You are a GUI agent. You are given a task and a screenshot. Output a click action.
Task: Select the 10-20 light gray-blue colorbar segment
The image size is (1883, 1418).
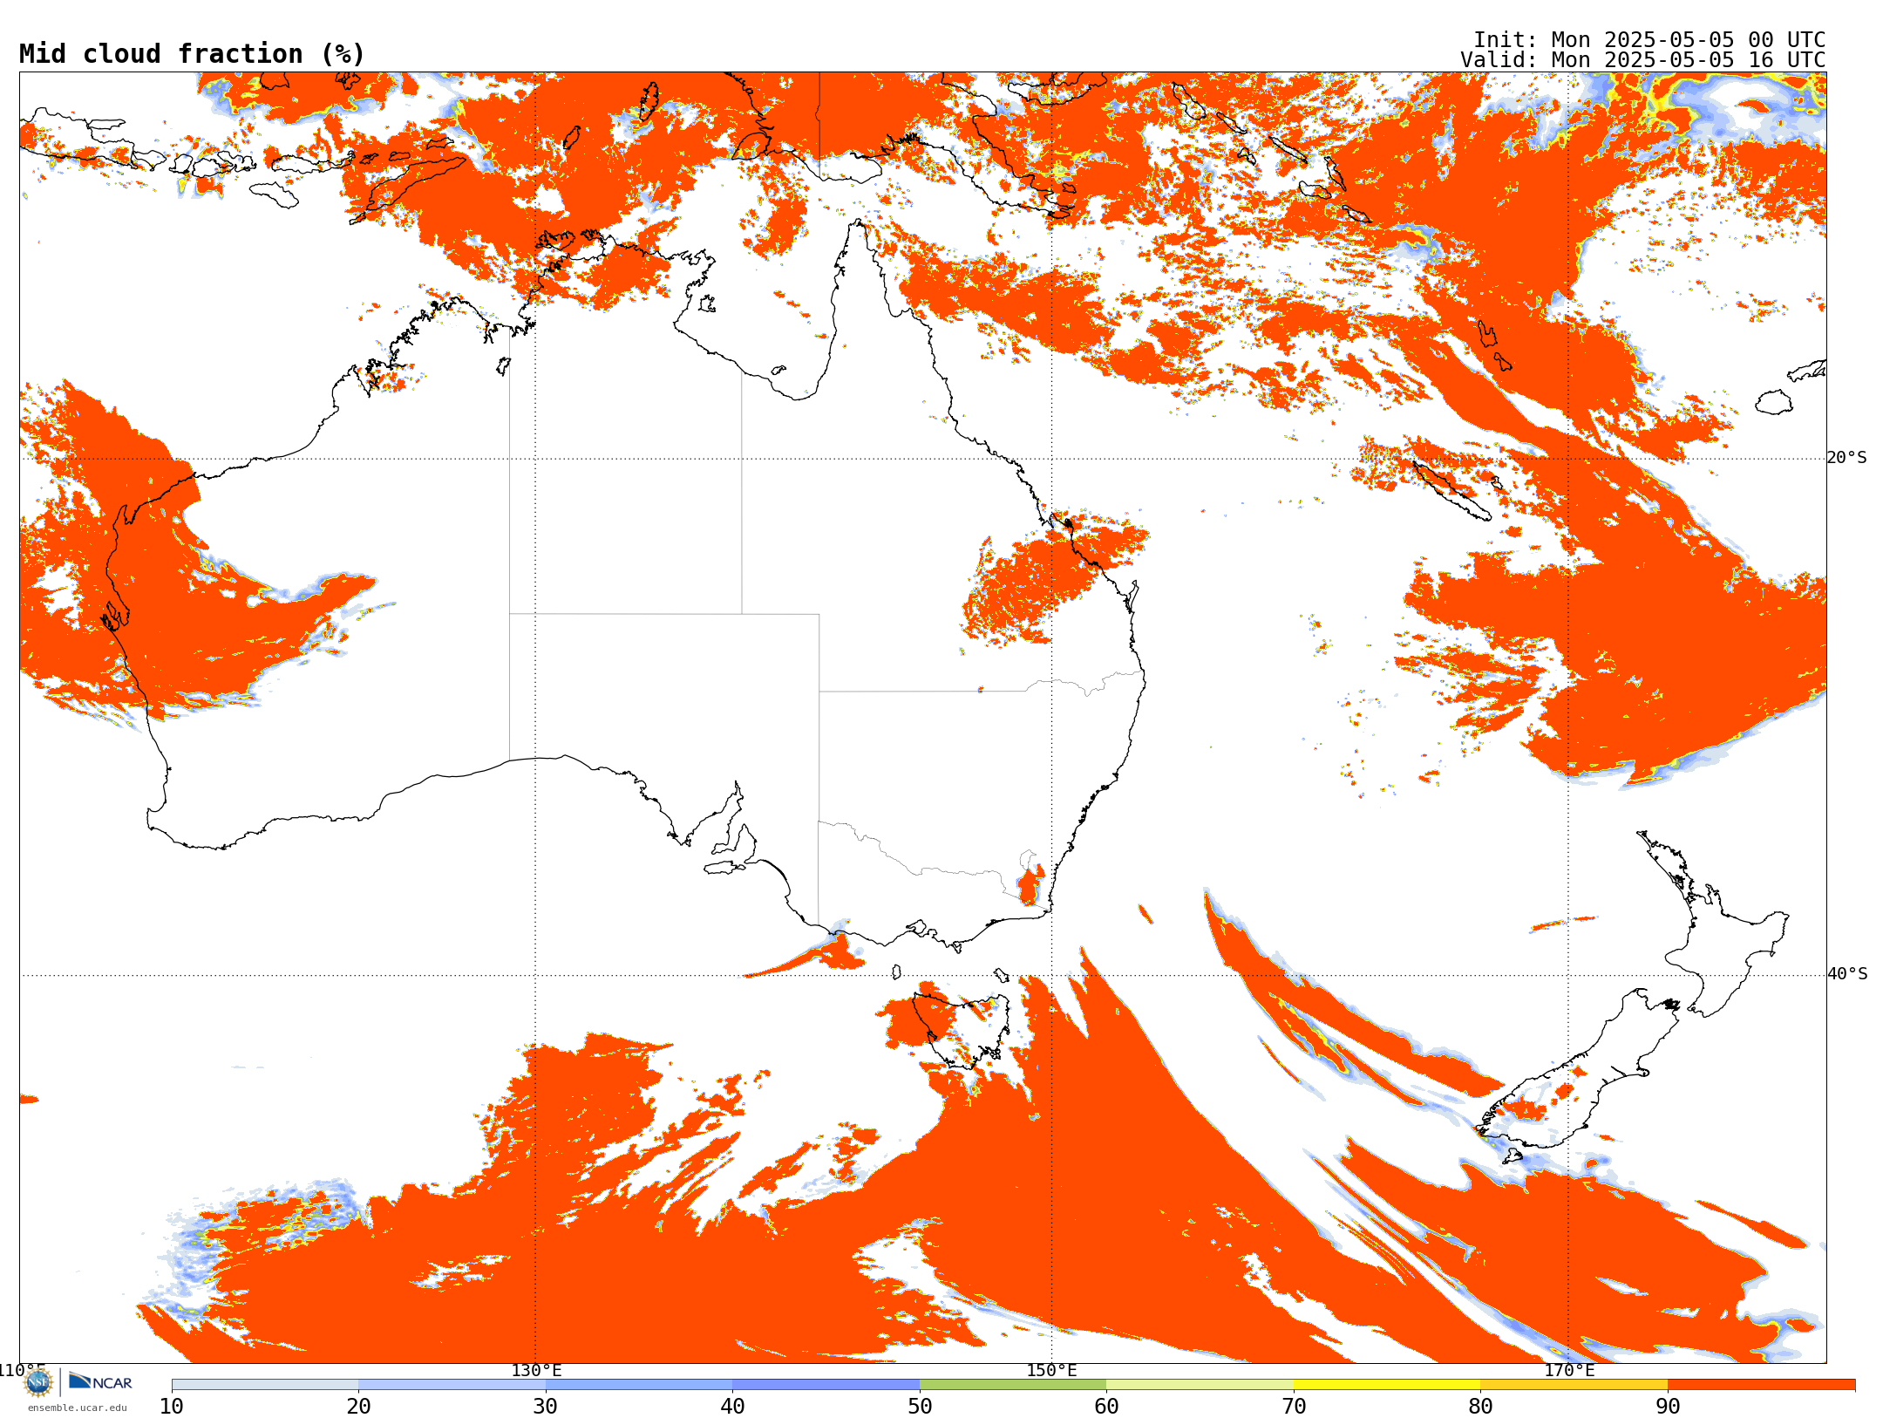[265, 1385]
